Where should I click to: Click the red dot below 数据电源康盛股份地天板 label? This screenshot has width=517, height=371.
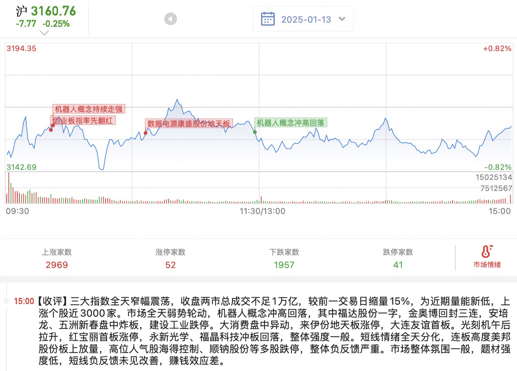coord(145,133)
